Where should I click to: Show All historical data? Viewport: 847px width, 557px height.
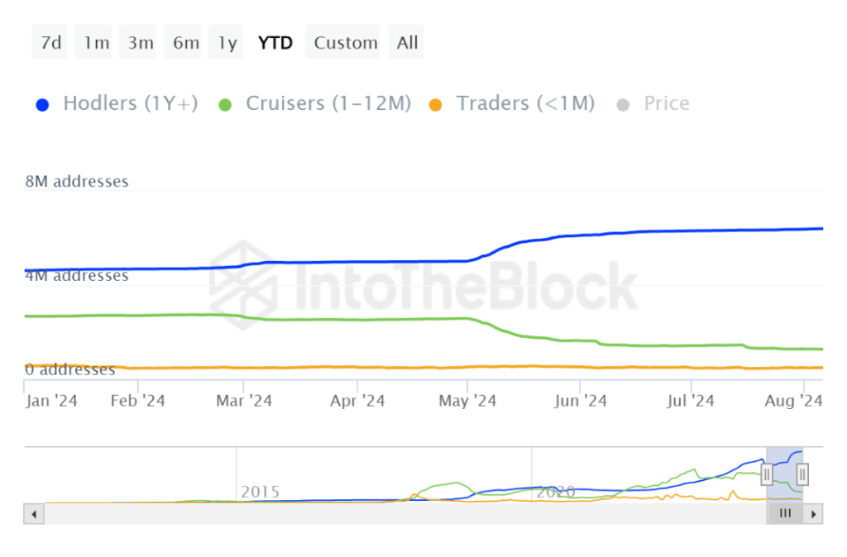[x=407, y=43]
